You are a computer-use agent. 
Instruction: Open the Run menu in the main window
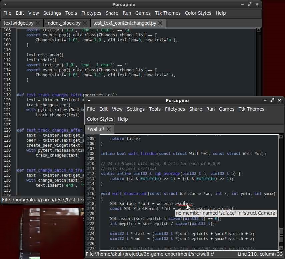click(x=127, y=13)
